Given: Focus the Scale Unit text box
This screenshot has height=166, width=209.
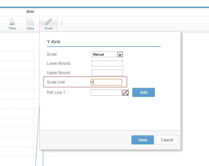Looking at the screenshot, I should 106,82.
